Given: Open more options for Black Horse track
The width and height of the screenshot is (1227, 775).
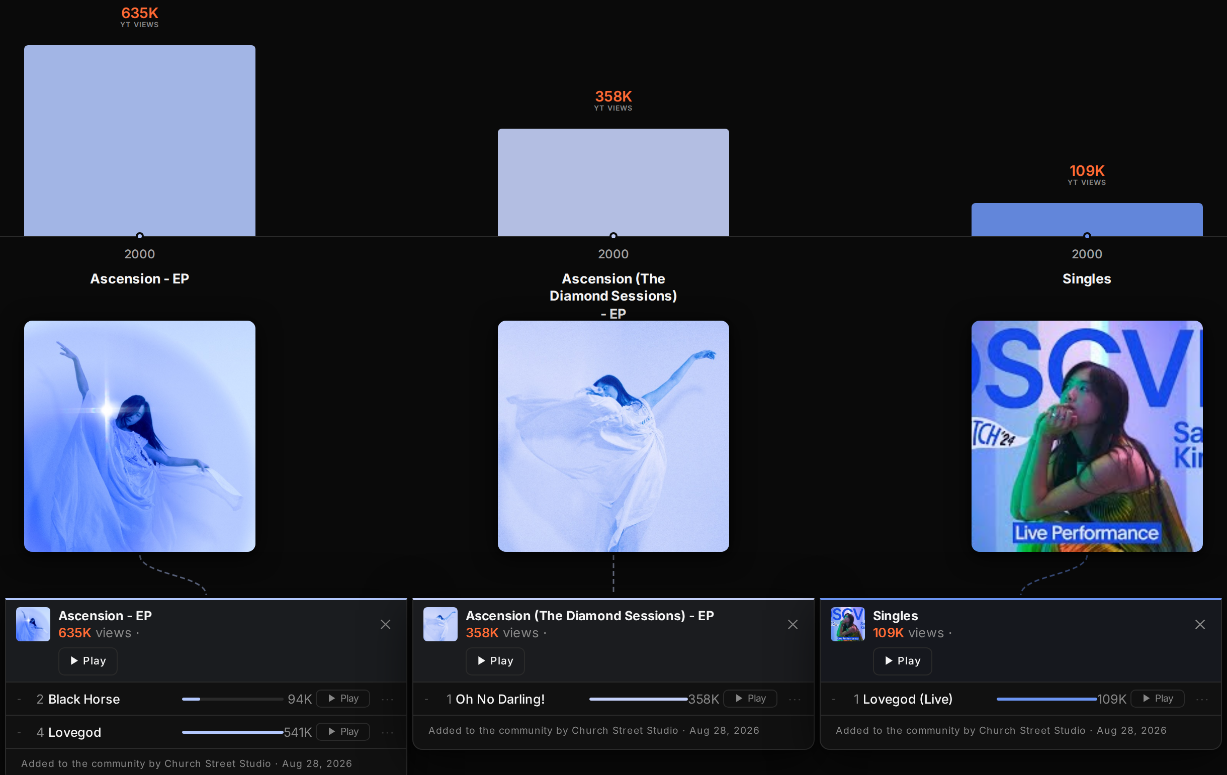Looking at the screenshot, I should [387, 699].
